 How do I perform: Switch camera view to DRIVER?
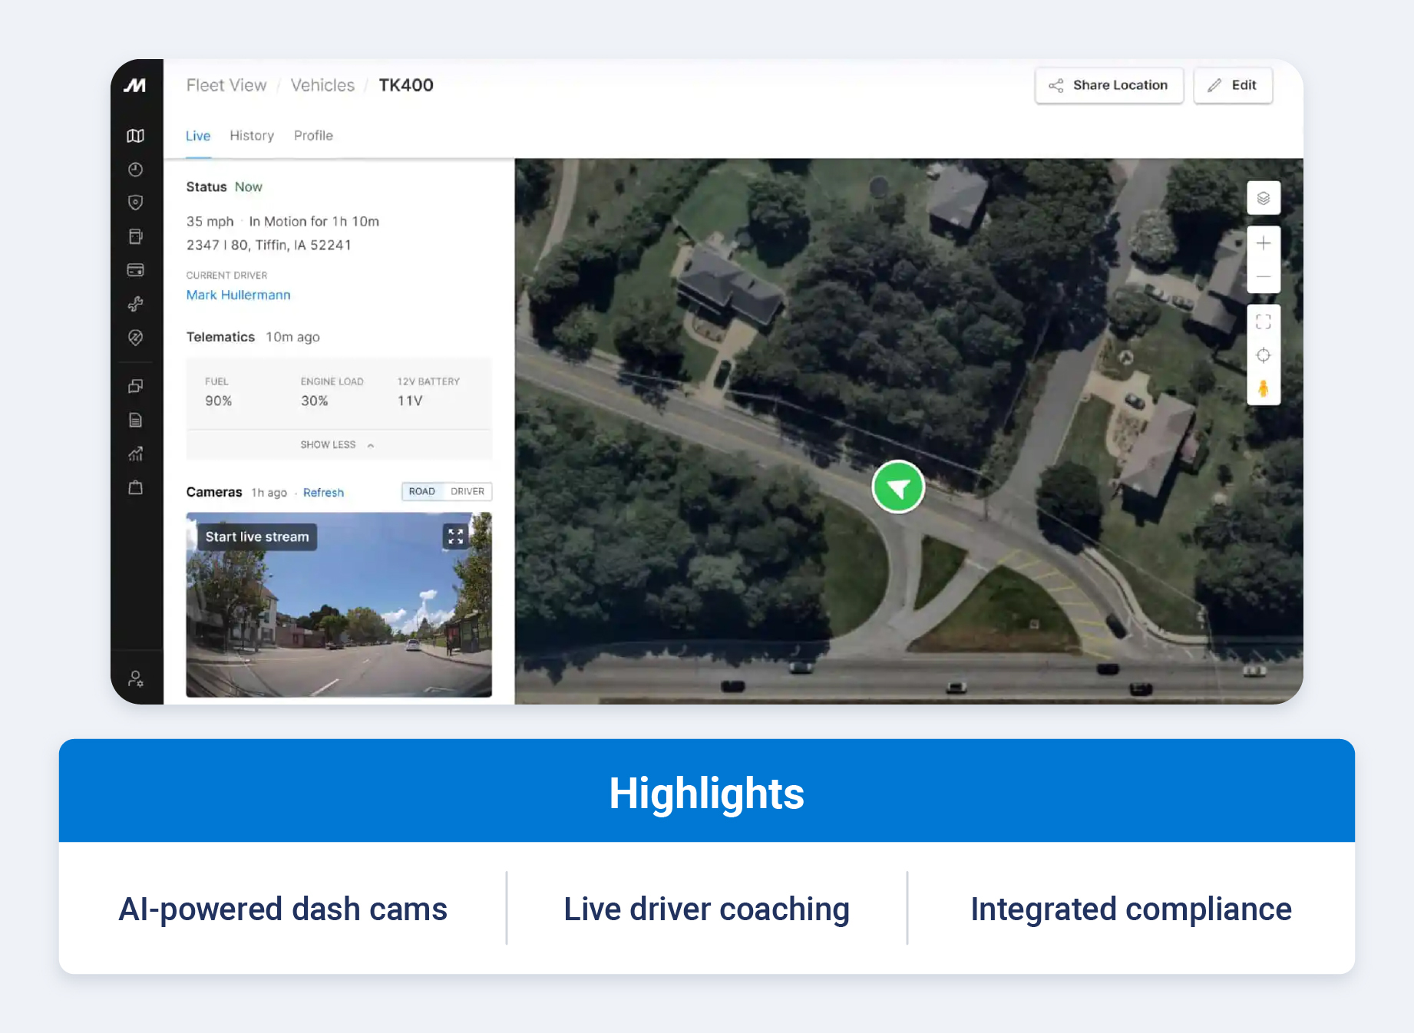pos(468,491)
